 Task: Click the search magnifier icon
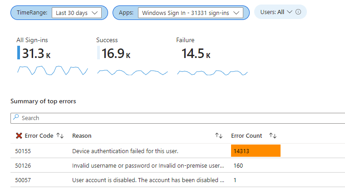tap(16, 117)
